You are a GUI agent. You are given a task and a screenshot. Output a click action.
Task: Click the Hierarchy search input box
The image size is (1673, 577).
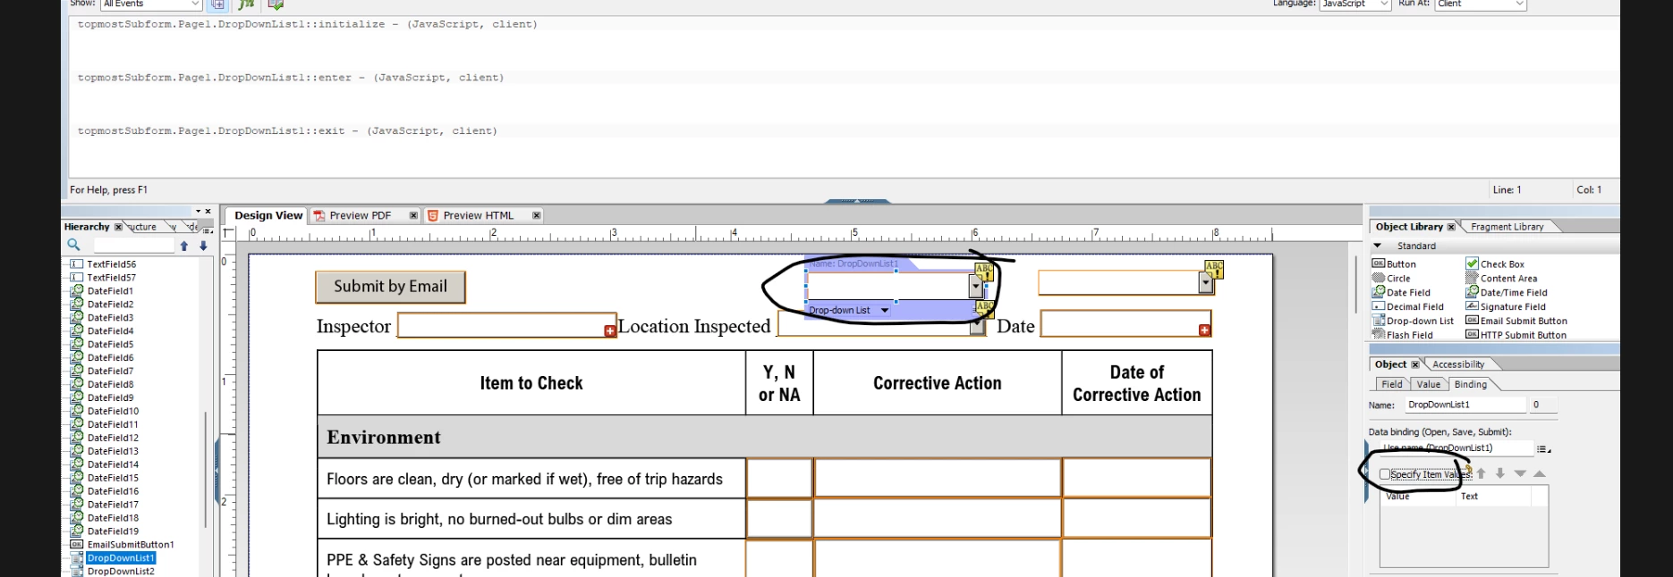point(133,245)
